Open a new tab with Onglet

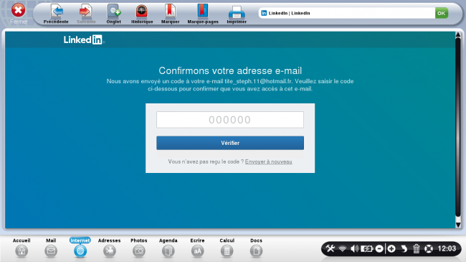point(113,14)
